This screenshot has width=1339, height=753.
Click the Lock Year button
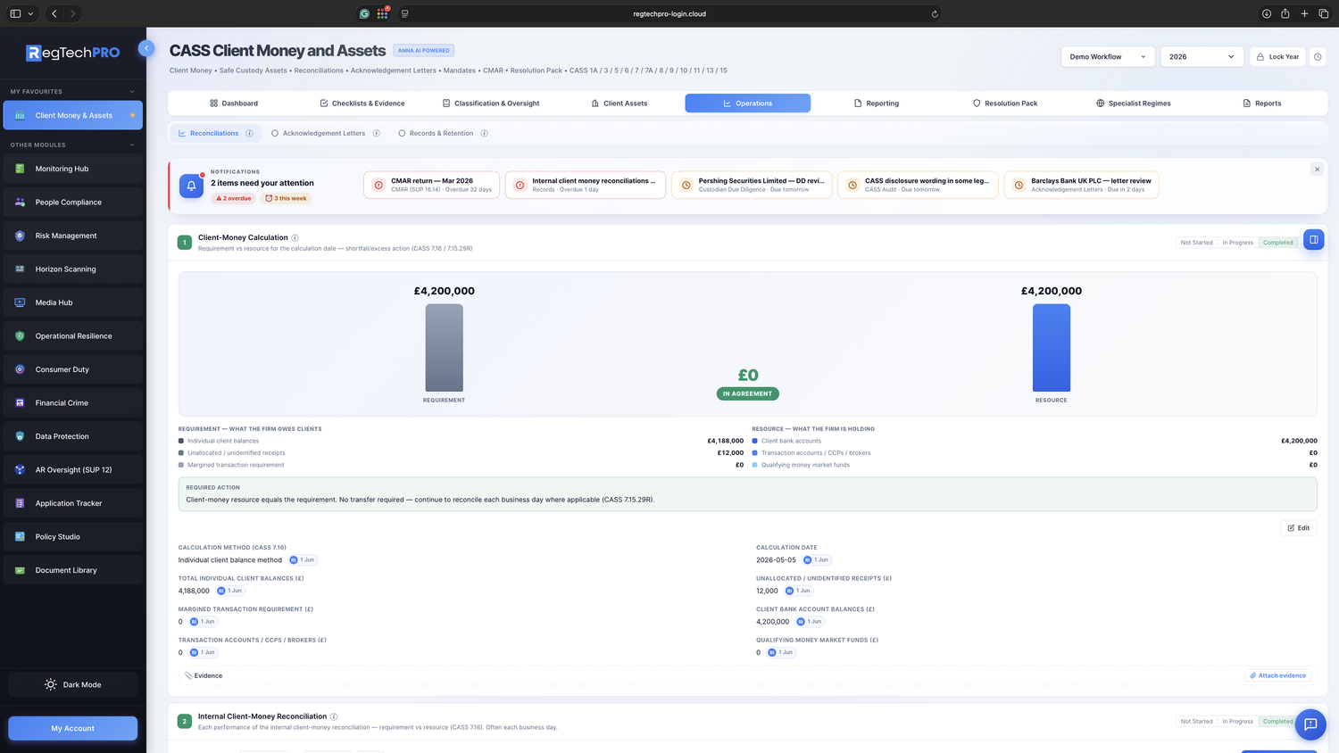click(x=1277, y=56)
